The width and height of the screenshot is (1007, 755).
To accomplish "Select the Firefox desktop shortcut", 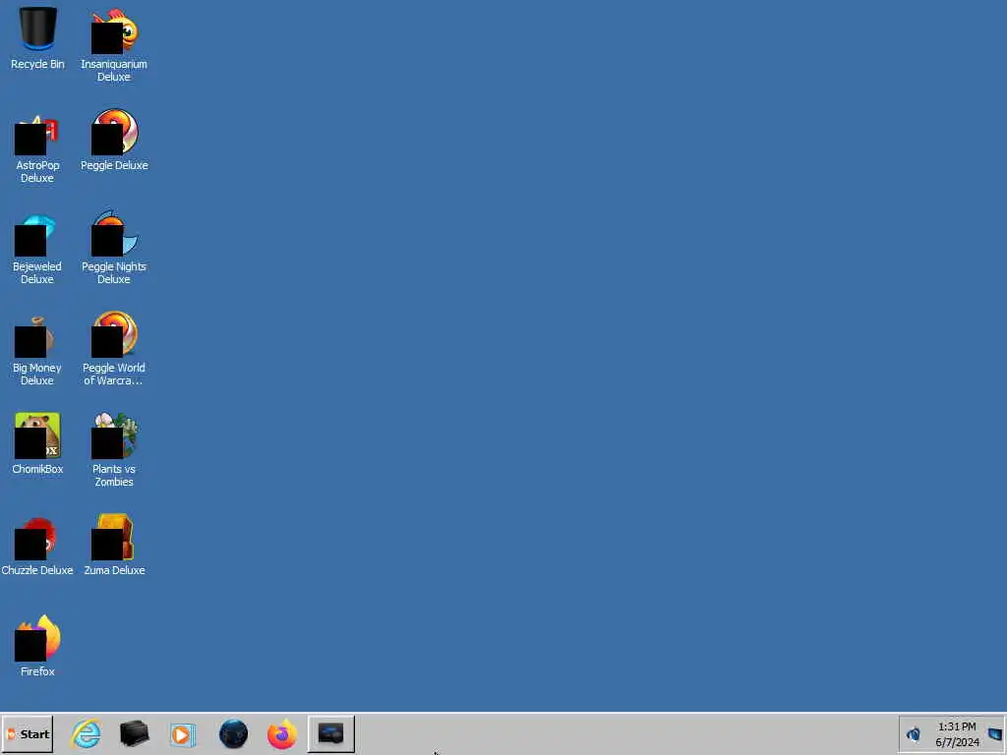I will 37,646.
